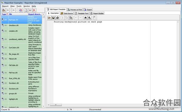Save report in left toolbar
This screenshot has height=112, width=182.
tap(30, 10)
